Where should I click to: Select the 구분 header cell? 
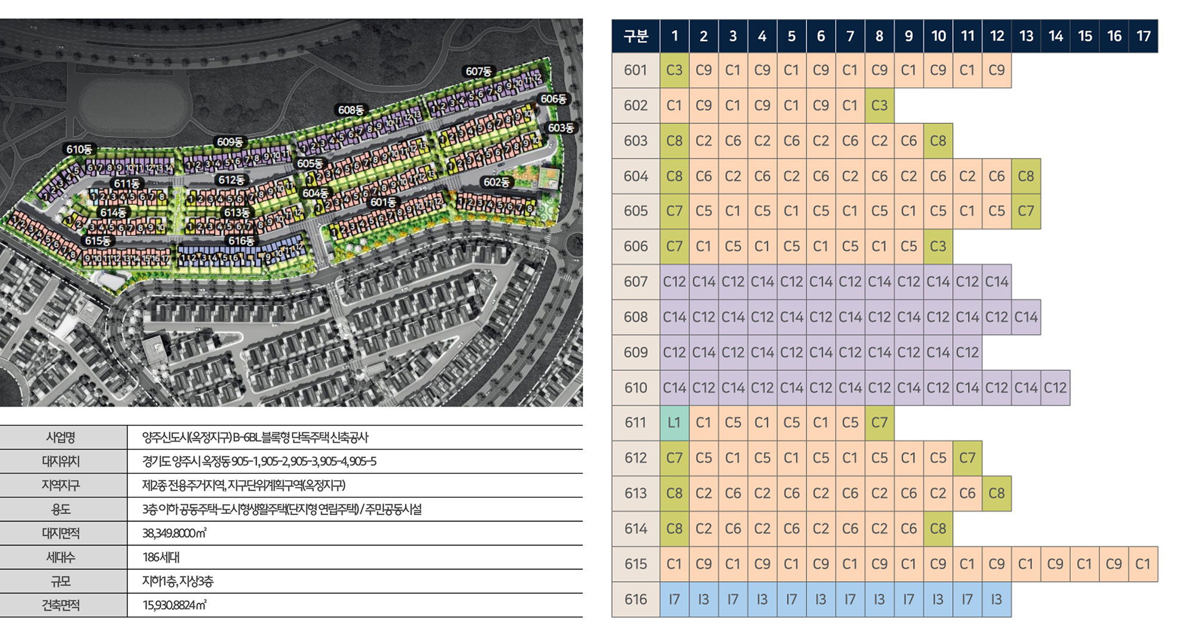click(x=635, y=36)
